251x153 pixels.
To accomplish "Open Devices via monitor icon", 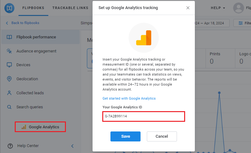I will pyautogui.click(x=9, y=65).
